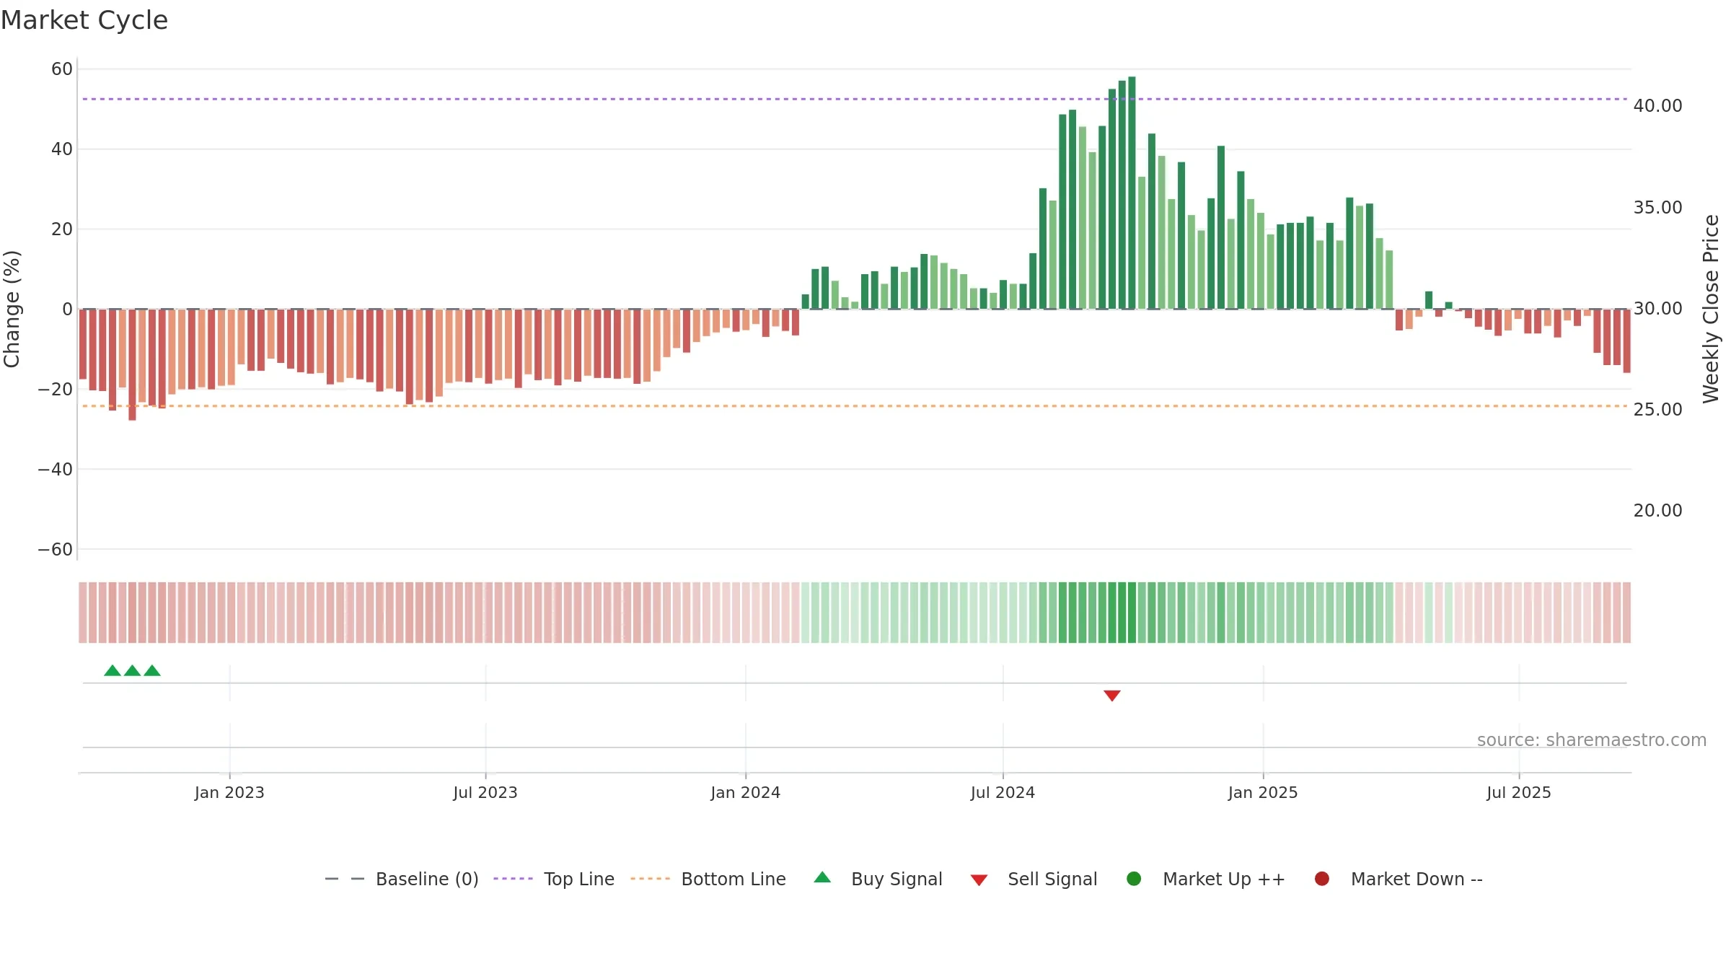This screenshot has height=974, width=1731.
Task: Click the −40 tick on Change axis
Action: tap(56, 470)
